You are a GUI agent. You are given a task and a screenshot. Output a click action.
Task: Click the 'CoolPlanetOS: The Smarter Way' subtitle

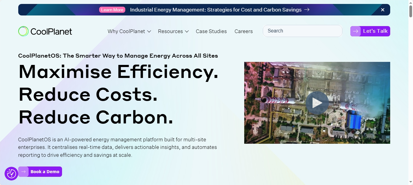118,55
